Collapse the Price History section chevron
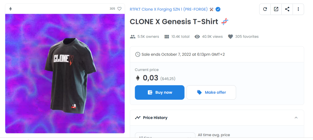The height and width of the screenshot is (140, 313). (x=296, y=118)
